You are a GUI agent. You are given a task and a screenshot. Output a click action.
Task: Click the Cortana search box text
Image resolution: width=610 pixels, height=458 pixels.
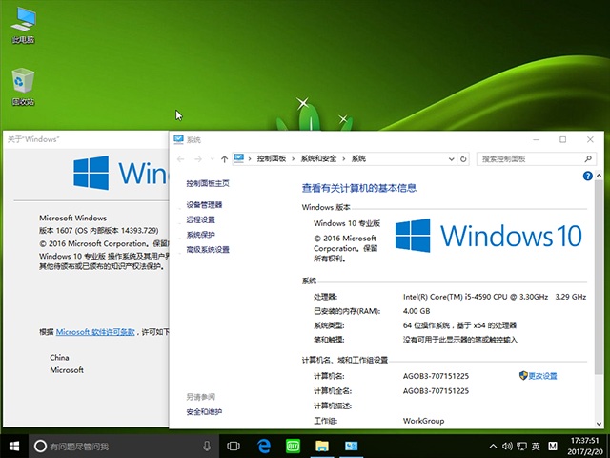click(79, 447)
